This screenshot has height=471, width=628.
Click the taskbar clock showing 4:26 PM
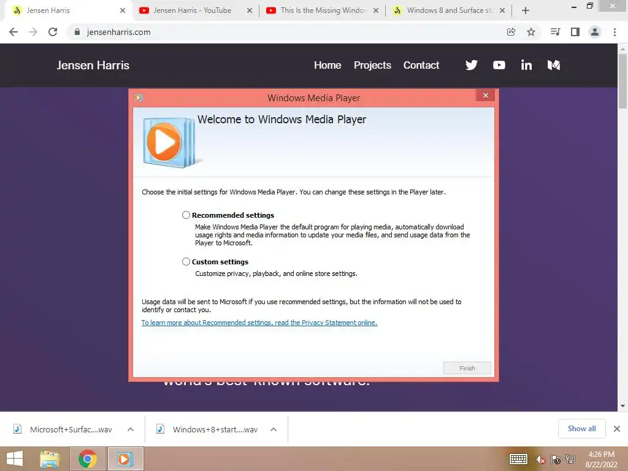[601, 459]
